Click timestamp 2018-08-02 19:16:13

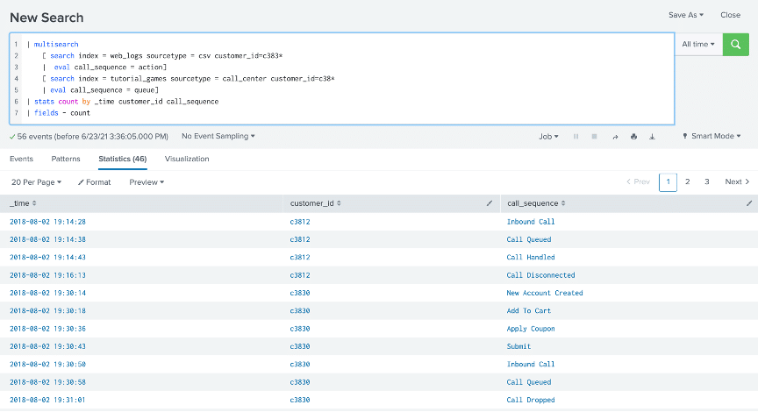pos(48,275)
